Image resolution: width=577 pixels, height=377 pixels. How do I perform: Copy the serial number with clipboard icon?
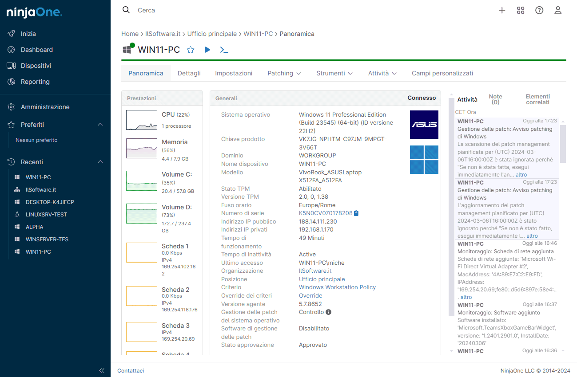click(x=356, y=213)
